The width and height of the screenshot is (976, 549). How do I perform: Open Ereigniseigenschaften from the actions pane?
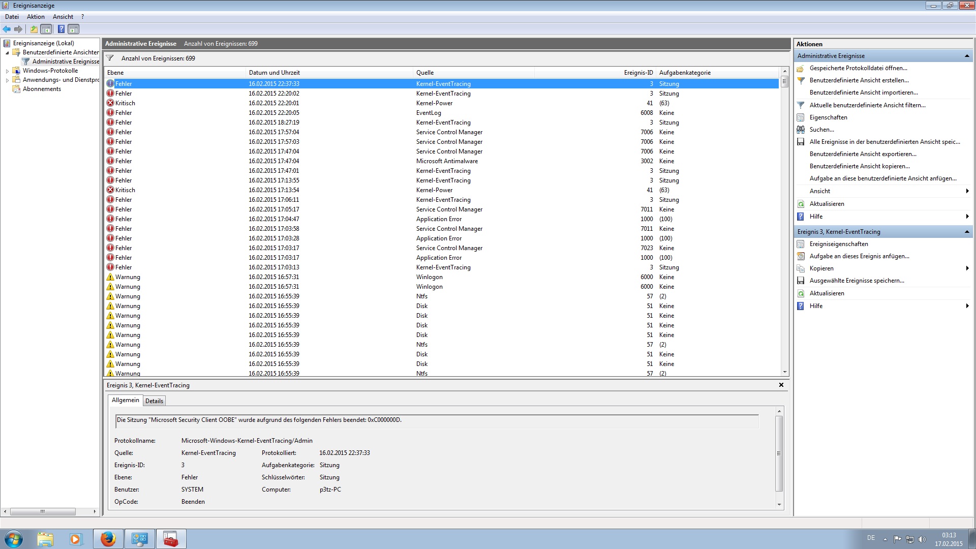839,244
